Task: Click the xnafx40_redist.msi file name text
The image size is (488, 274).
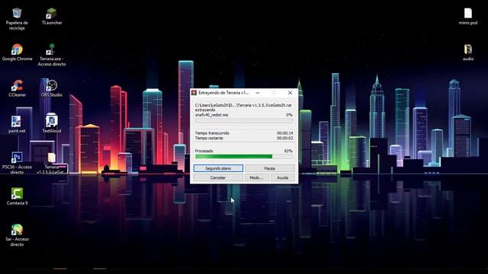Action: (211, 115)
